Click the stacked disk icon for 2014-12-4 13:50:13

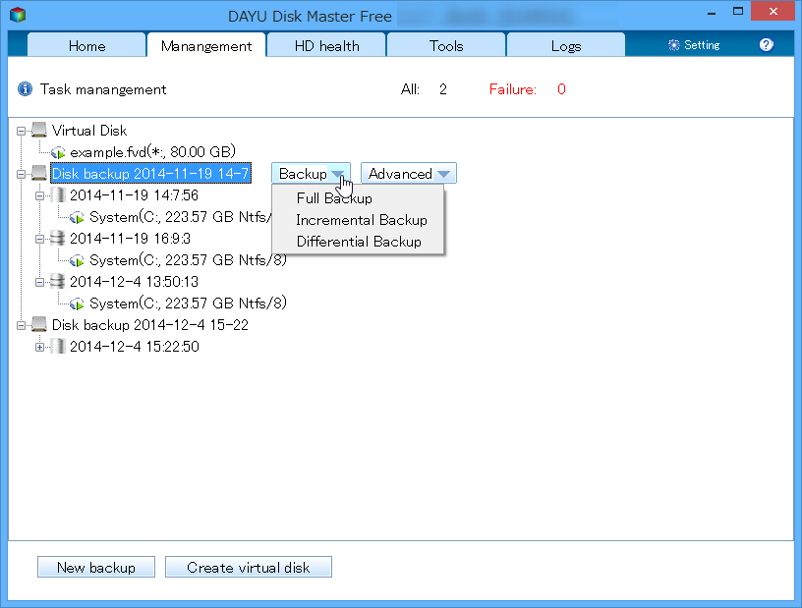(58, 281)
